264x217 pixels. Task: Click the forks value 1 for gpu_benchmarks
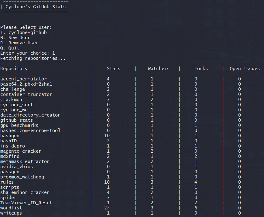click(x=196, y=125)
